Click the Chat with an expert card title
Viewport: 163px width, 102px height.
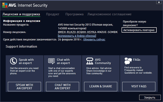click(63, 61)
